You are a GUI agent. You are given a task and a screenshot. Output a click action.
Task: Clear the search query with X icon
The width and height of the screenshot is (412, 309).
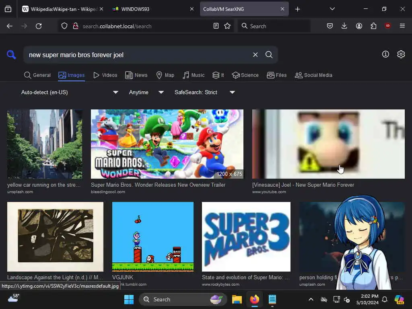click(x=255, y=55)
